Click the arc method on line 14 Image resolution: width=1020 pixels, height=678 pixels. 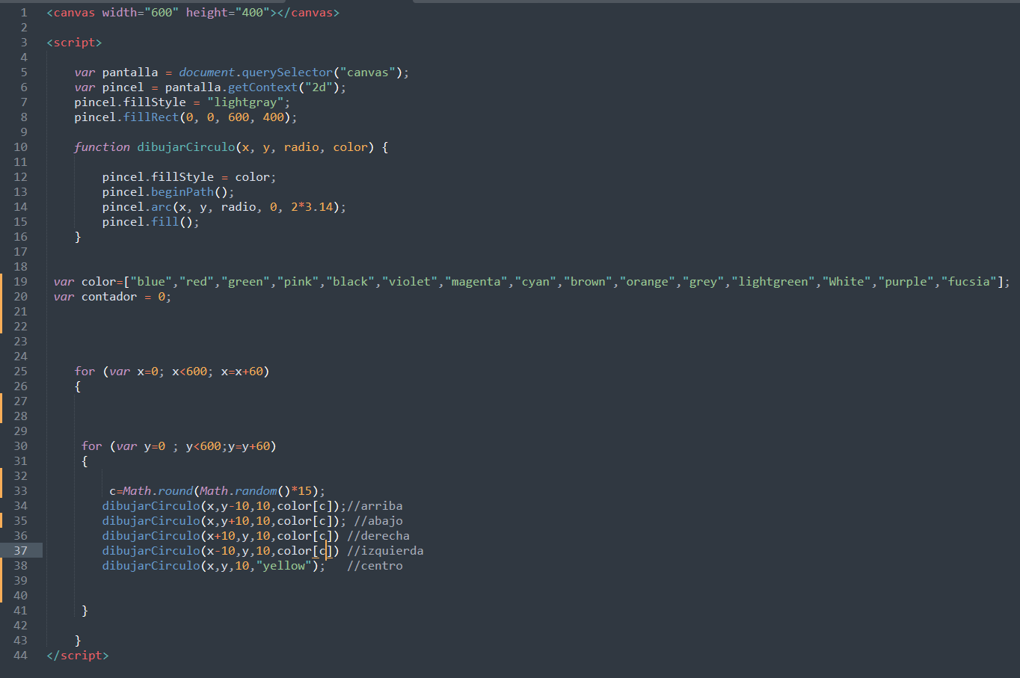click(x=162, y=207)
